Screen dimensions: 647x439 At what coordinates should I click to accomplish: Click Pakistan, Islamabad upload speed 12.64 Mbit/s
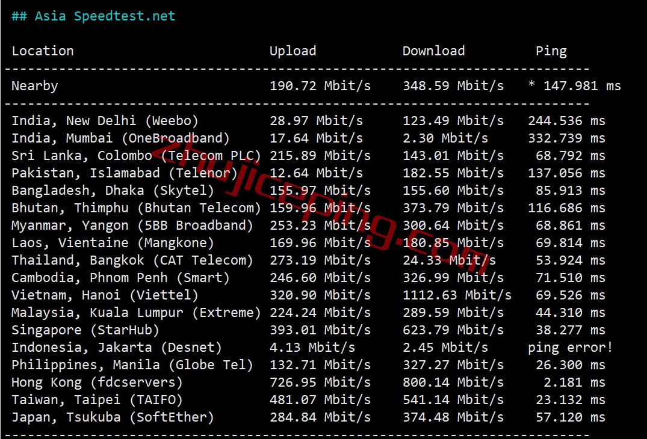point(316,173)
